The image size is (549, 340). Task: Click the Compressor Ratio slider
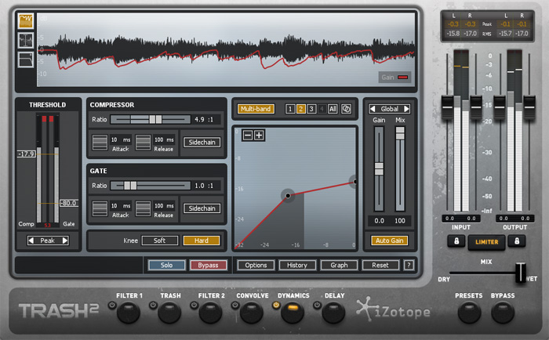pyautogui.click(x=151, y=119)
